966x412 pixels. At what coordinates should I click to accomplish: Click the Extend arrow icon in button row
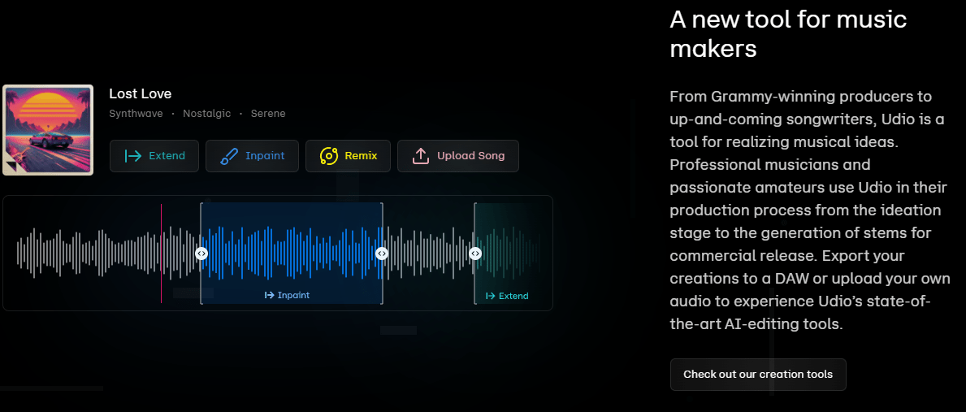(133, 156)
